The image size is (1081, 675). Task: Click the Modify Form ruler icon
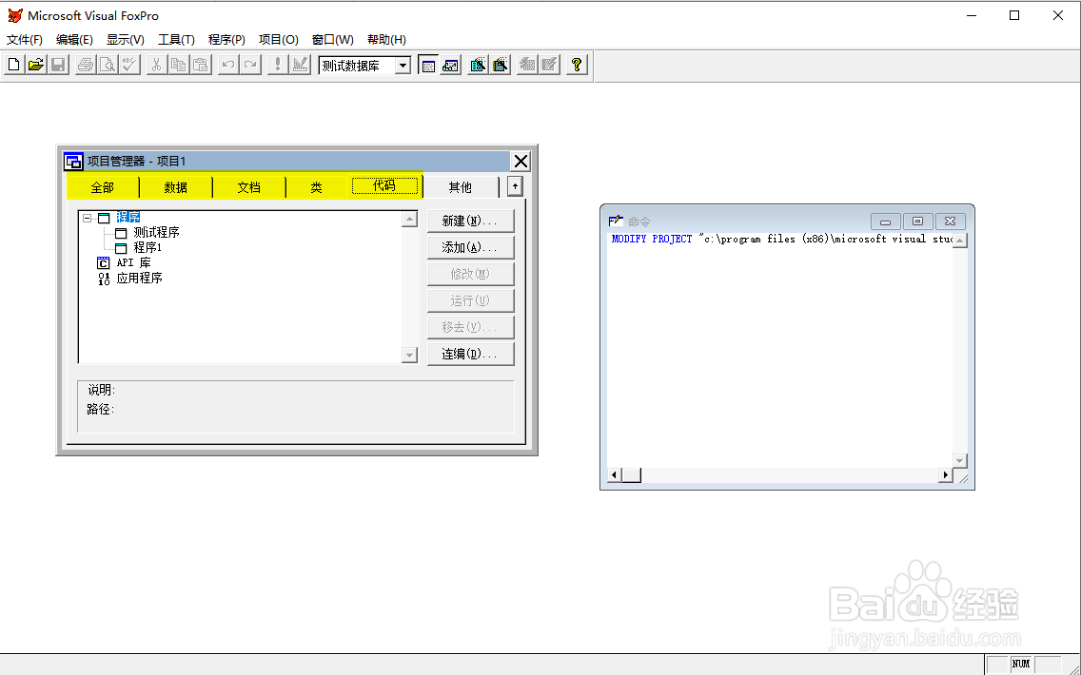300,65
